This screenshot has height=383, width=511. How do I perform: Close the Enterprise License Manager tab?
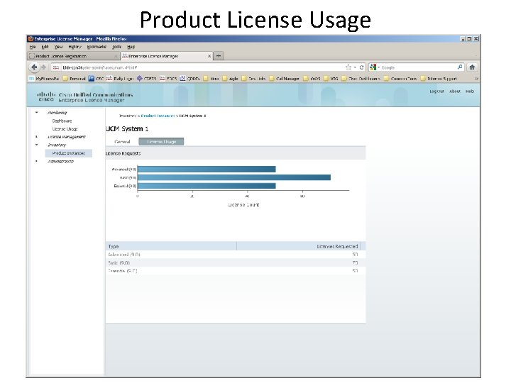click(209, 56)
